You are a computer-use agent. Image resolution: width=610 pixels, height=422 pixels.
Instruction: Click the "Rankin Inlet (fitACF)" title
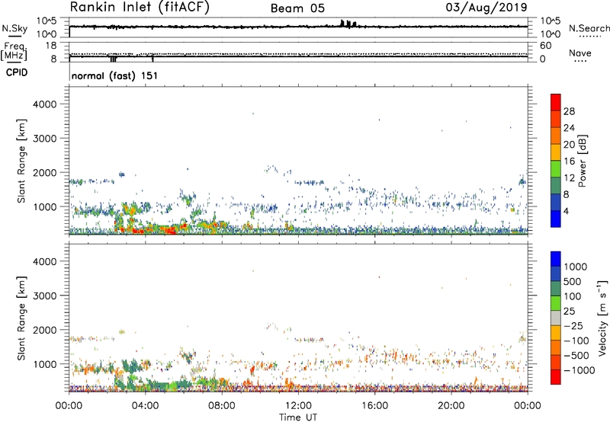click(x=140, y=8)
